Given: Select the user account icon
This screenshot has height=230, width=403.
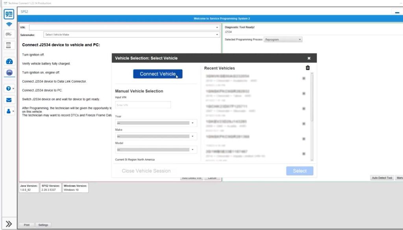Looking at the screenshot, I should tap(8, 111).
